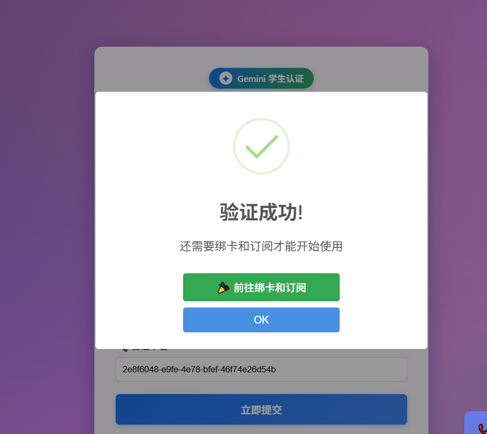487x434 pixels.
Task: Open 前往绑卡和订阅 green button
Action: [261, 287]
